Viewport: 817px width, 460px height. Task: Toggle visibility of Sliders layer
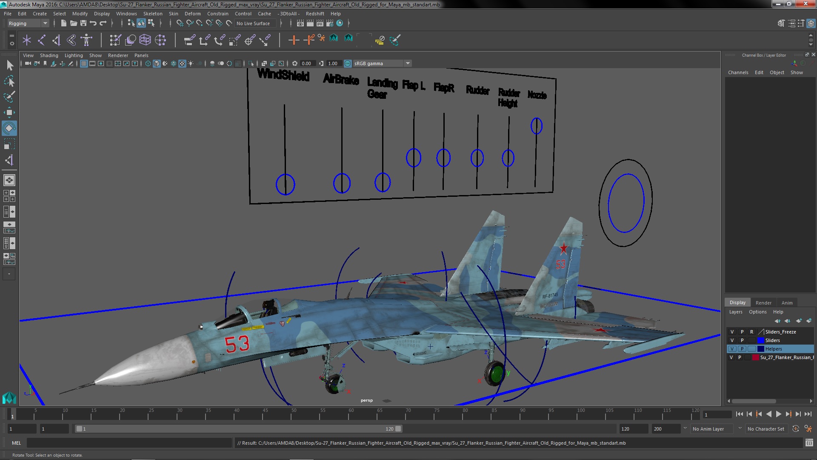(732, 340)
